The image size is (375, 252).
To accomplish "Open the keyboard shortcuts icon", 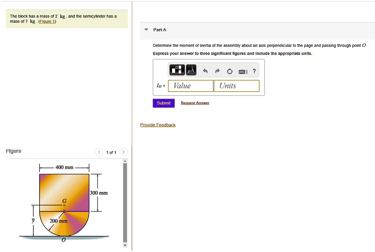I will [x=242, y=71].
